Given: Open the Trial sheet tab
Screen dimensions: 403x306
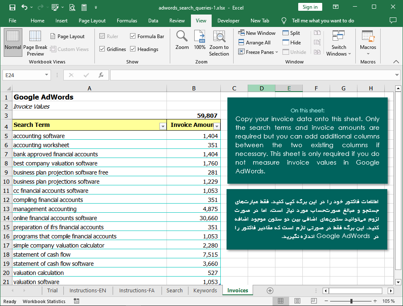Looking at the screenshot, I should (x=52, y=290).
